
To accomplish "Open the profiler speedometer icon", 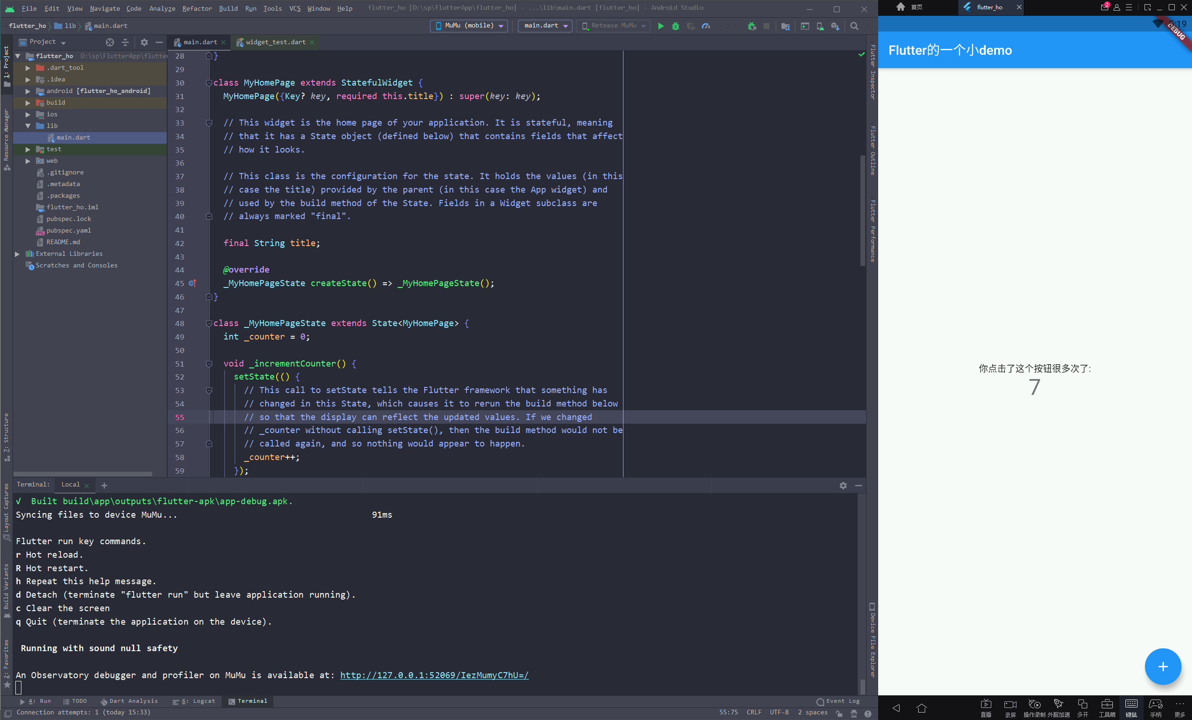I will [706, 26].
